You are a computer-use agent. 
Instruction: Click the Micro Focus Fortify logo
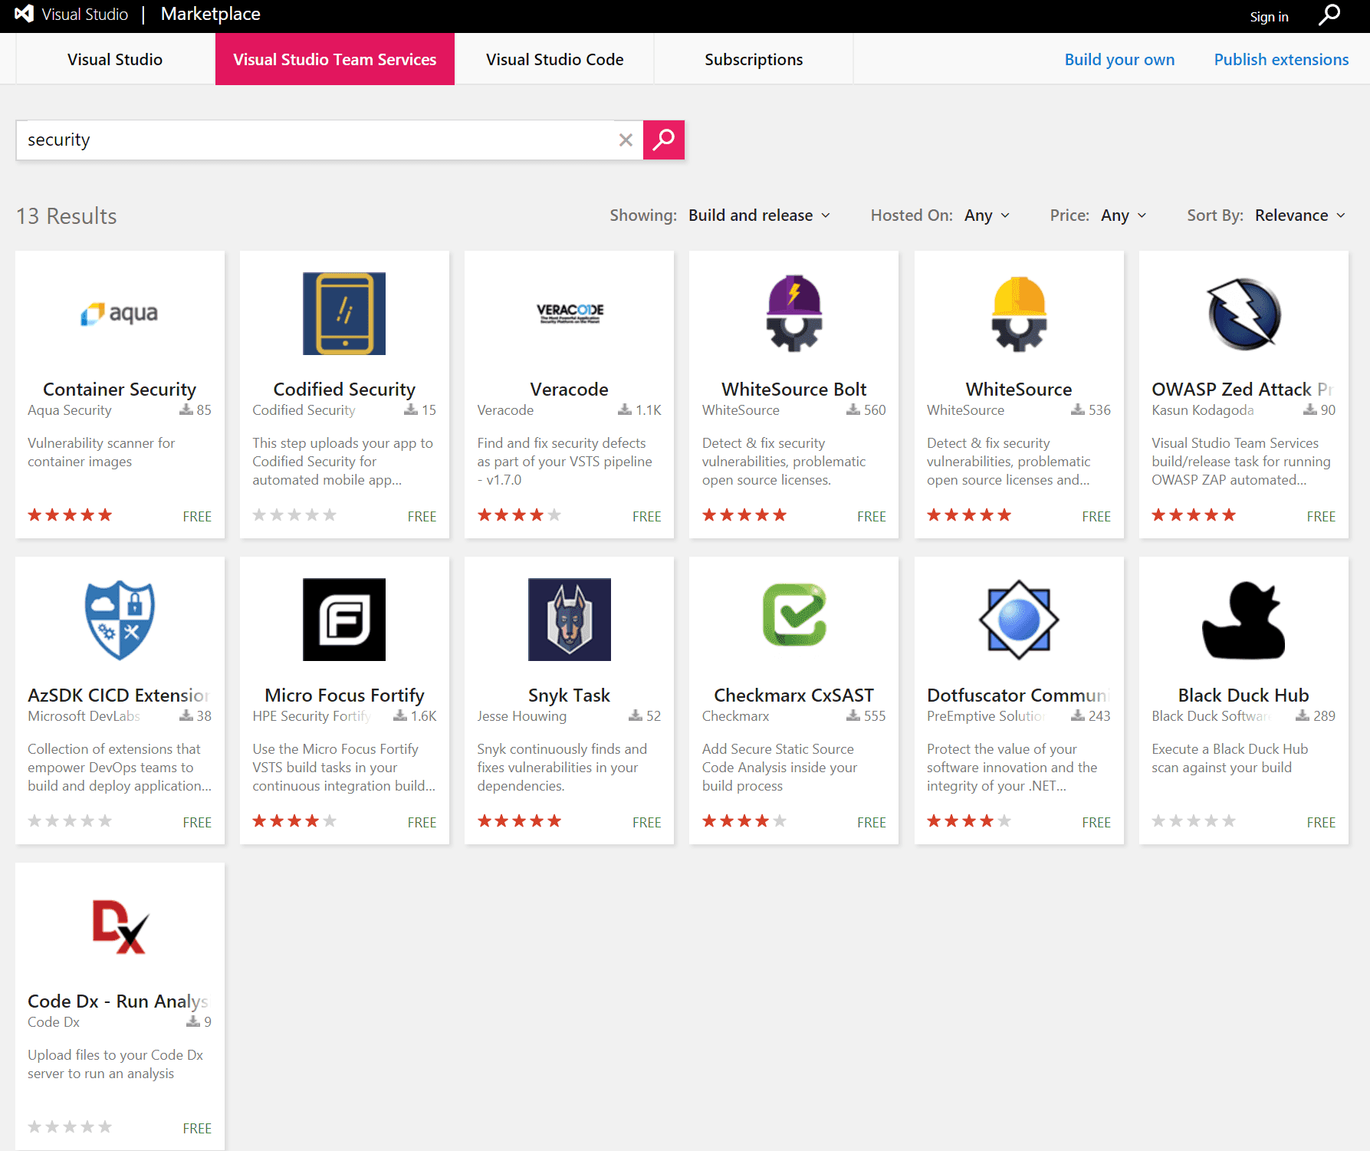[x=344, y=620]
